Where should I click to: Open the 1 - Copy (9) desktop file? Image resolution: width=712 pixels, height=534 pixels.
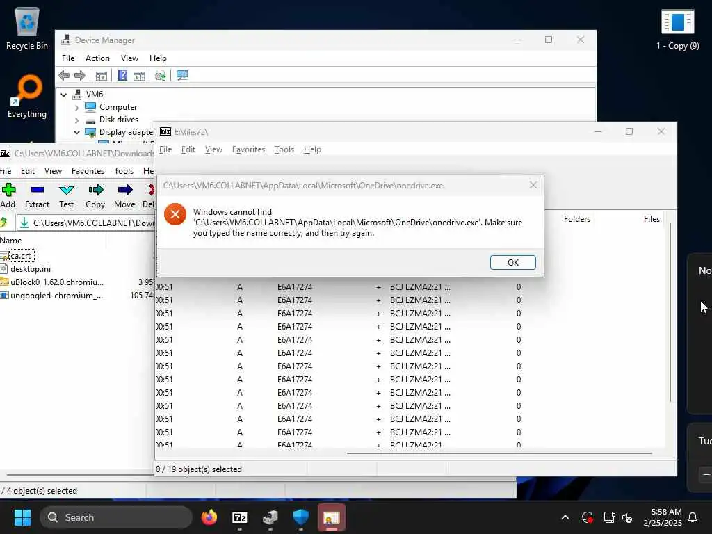tap(677, 29)
